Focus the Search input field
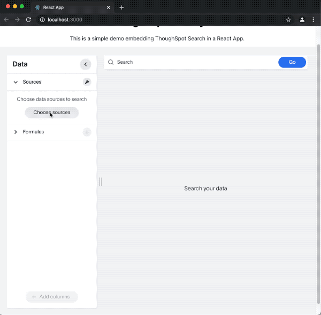Screen dimensions: 321x315 pyautogui.click(x=193, y=62)
